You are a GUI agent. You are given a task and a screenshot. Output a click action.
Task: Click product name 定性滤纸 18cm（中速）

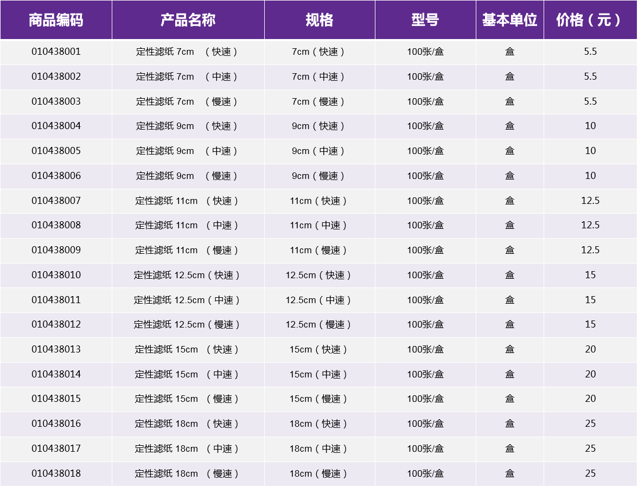coord(187,448)
